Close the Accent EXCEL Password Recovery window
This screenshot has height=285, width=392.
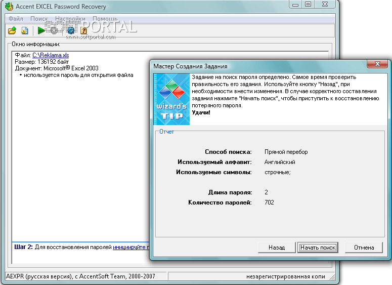coord(325,5)
